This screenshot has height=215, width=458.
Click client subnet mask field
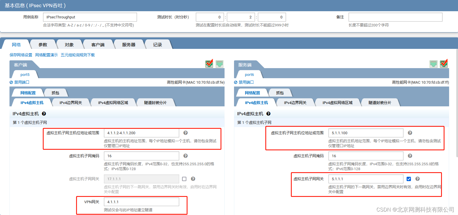pos(142,156)
